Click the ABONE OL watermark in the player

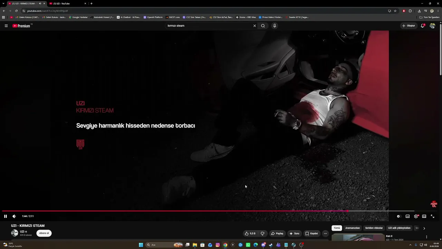pos(434,204)
